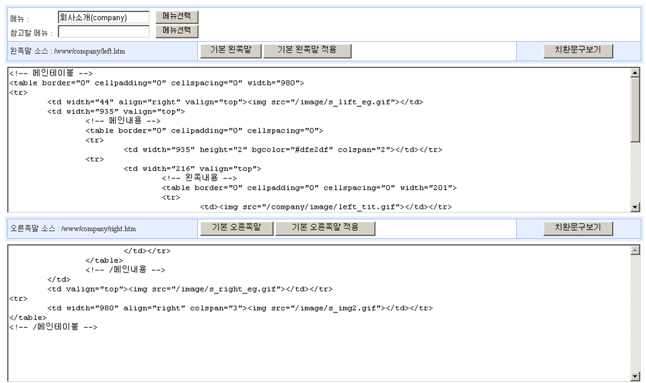Image resolution: width=646 pixels, height=383 pixels.
Task: Apply default with 기본 왼쪽말 적용 button
Action: pyautogui.click(x=307, y=50)
